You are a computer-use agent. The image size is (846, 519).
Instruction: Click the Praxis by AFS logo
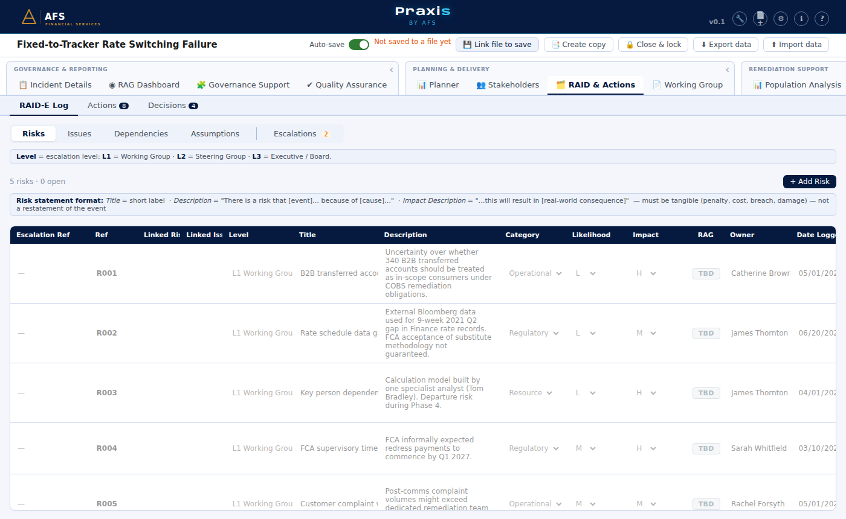point(422,16)
